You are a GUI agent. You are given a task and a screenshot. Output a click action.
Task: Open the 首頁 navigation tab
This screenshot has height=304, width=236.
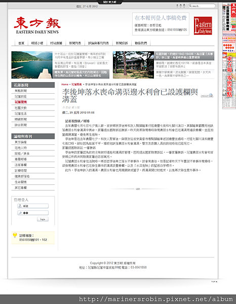tap(21, 43)
